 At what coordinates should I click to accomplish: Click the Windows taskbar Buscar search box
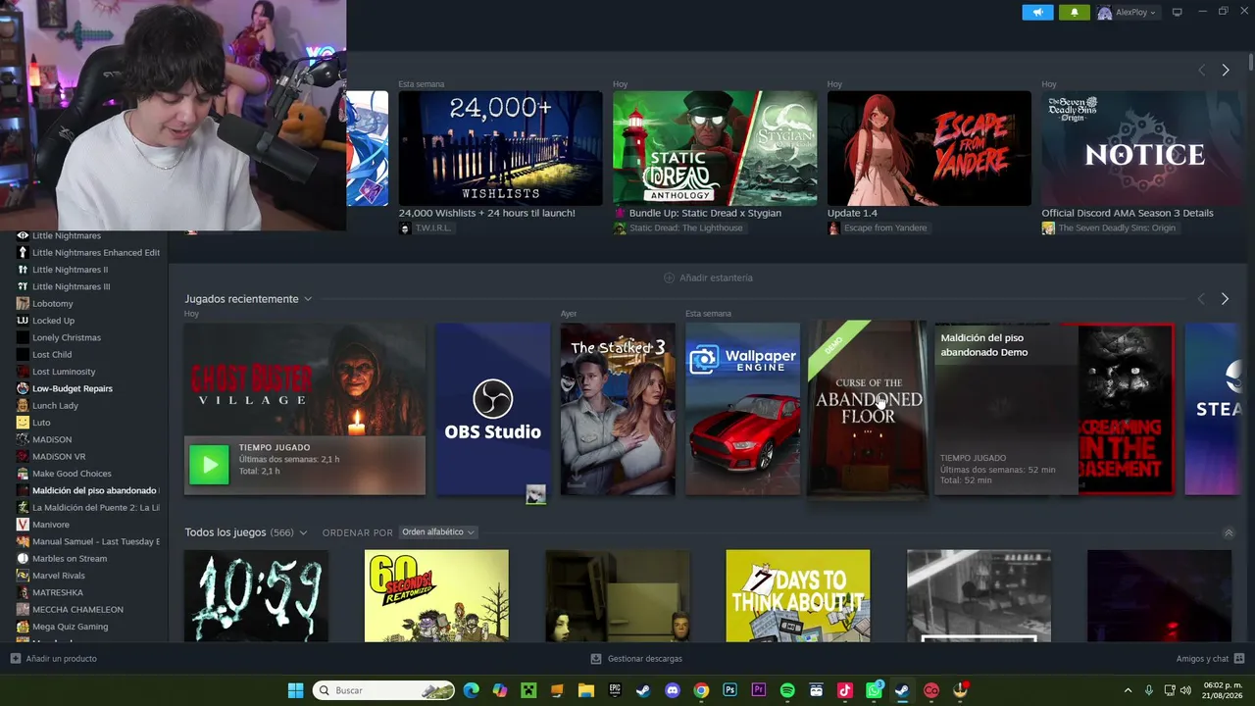[383, 690]
